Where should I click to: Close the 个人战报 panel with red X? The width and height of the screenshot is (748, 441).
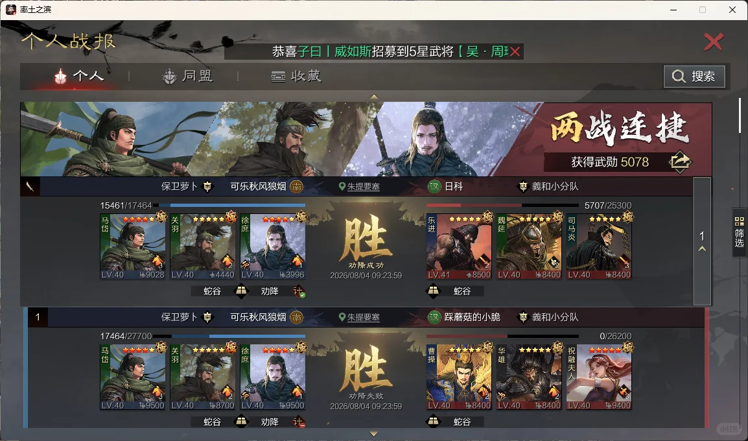coord(714,42)
